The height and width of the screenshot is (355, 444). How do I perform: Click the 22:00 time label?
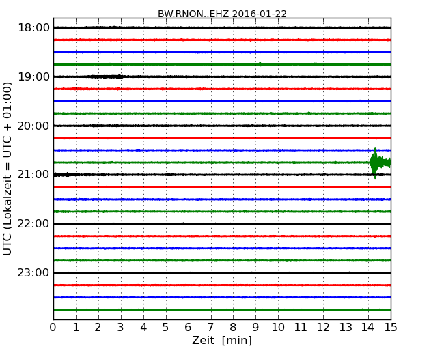coord(33,224)
